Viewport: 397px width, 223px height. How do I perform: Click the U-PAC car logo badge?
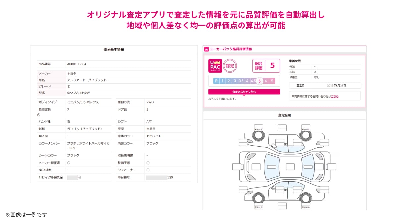(215, 66)
